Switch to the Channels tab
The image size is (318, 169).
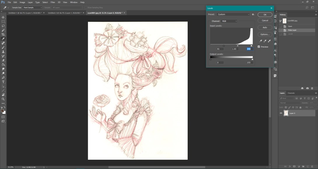coord(291,93)
